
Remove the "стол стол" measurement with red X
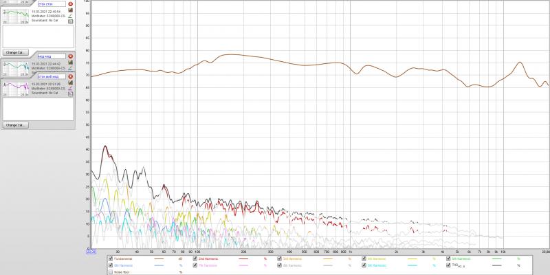tap(70, 4)
